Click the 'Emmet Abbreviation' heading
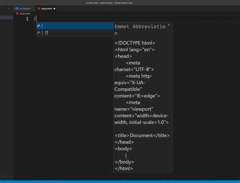This screenshot has width=240, height=183. [140, 29]
